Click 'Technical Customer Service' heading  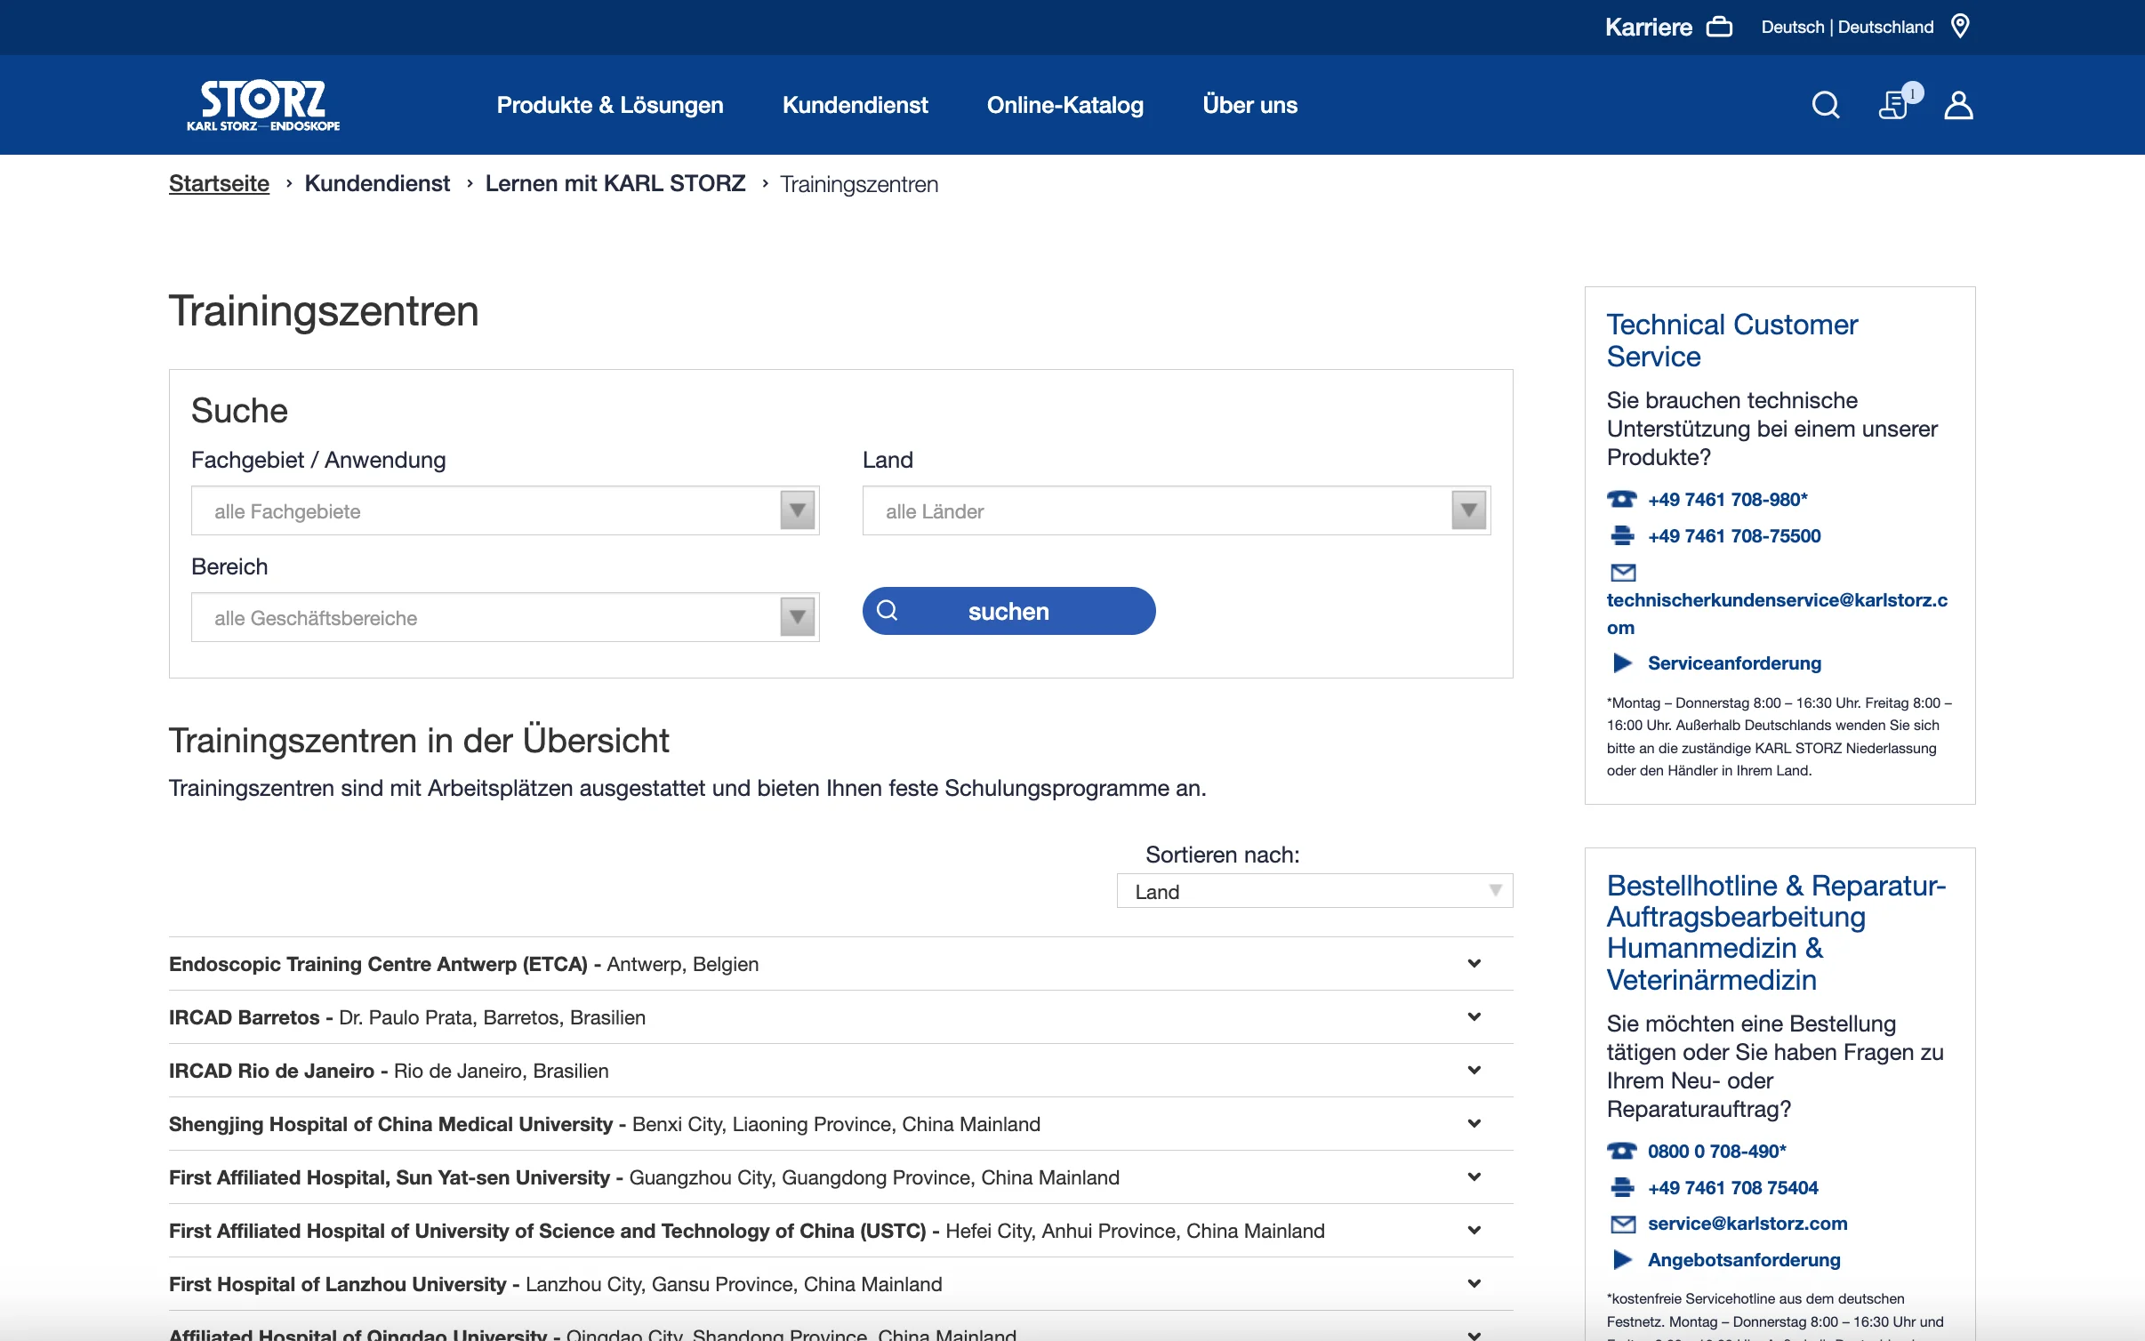click(1731, 340)
